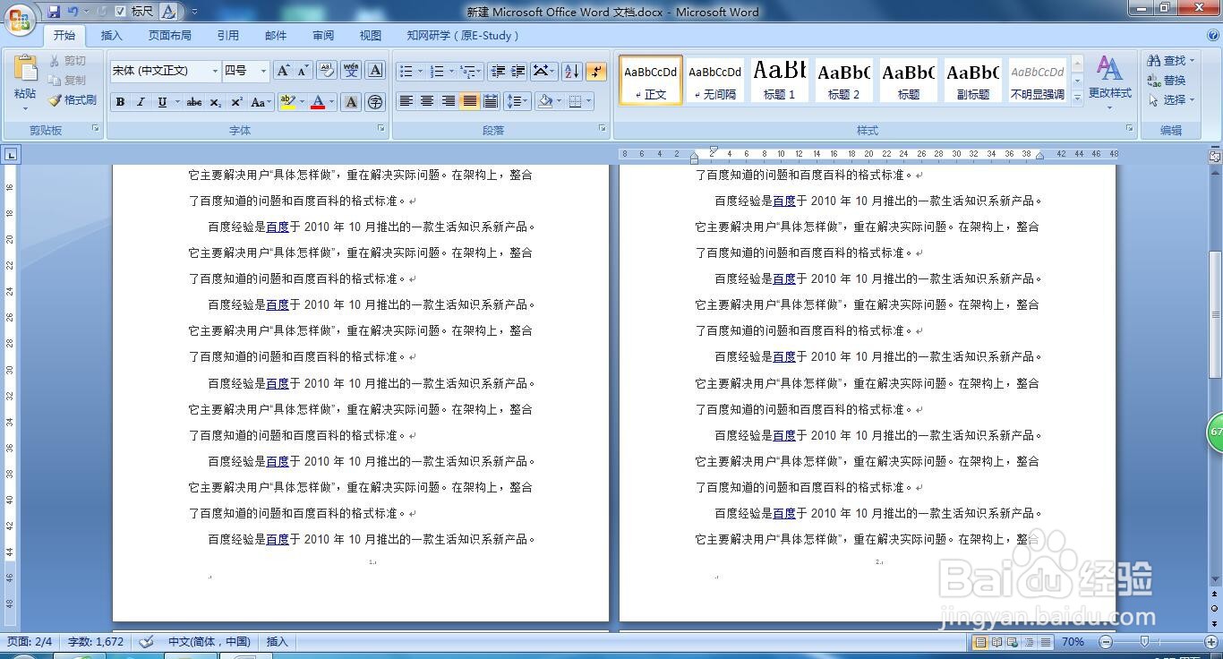Image resolution: width=1223 pixels, height=659 pixels.
Task: Apply the 标题 1 style
Action: pyautogui.click(x=779, y=80)
